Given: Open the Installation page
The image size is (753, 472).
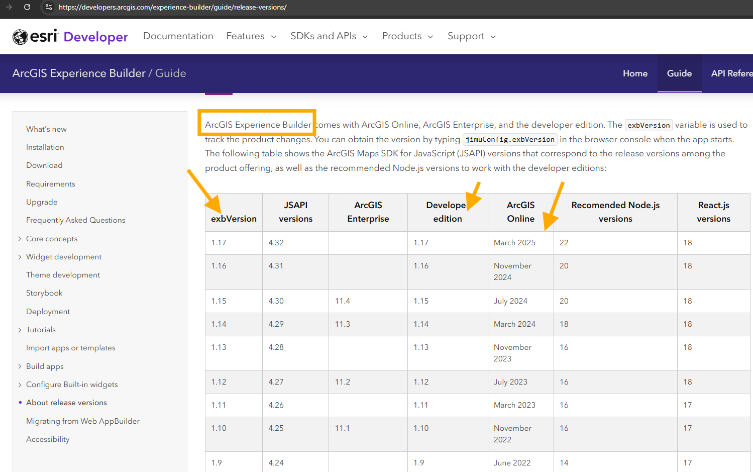Looking at the screenshot, I should pos(45,147).
